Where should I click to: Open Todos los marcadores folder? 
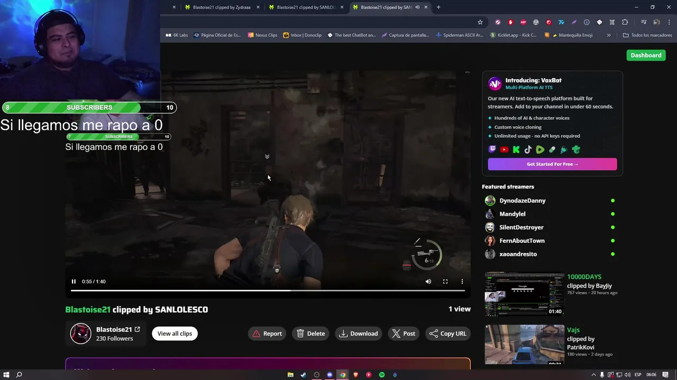(x=647, y=35)
